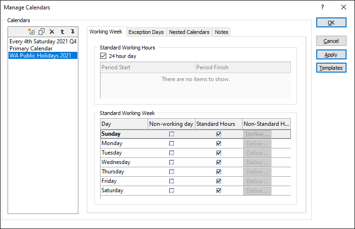Go to the Notes tab

click(221, 32)
